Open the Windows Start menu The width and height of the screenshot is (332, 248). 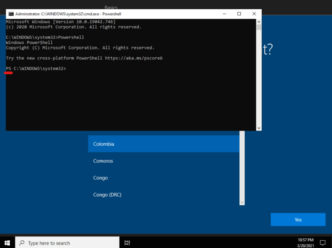pos(7,243)
